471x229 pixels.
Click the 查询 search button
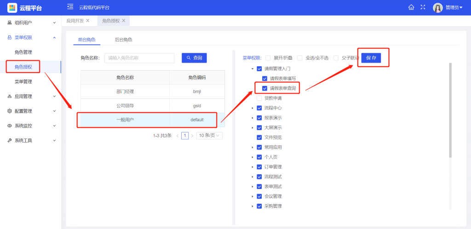click(194, 58)
